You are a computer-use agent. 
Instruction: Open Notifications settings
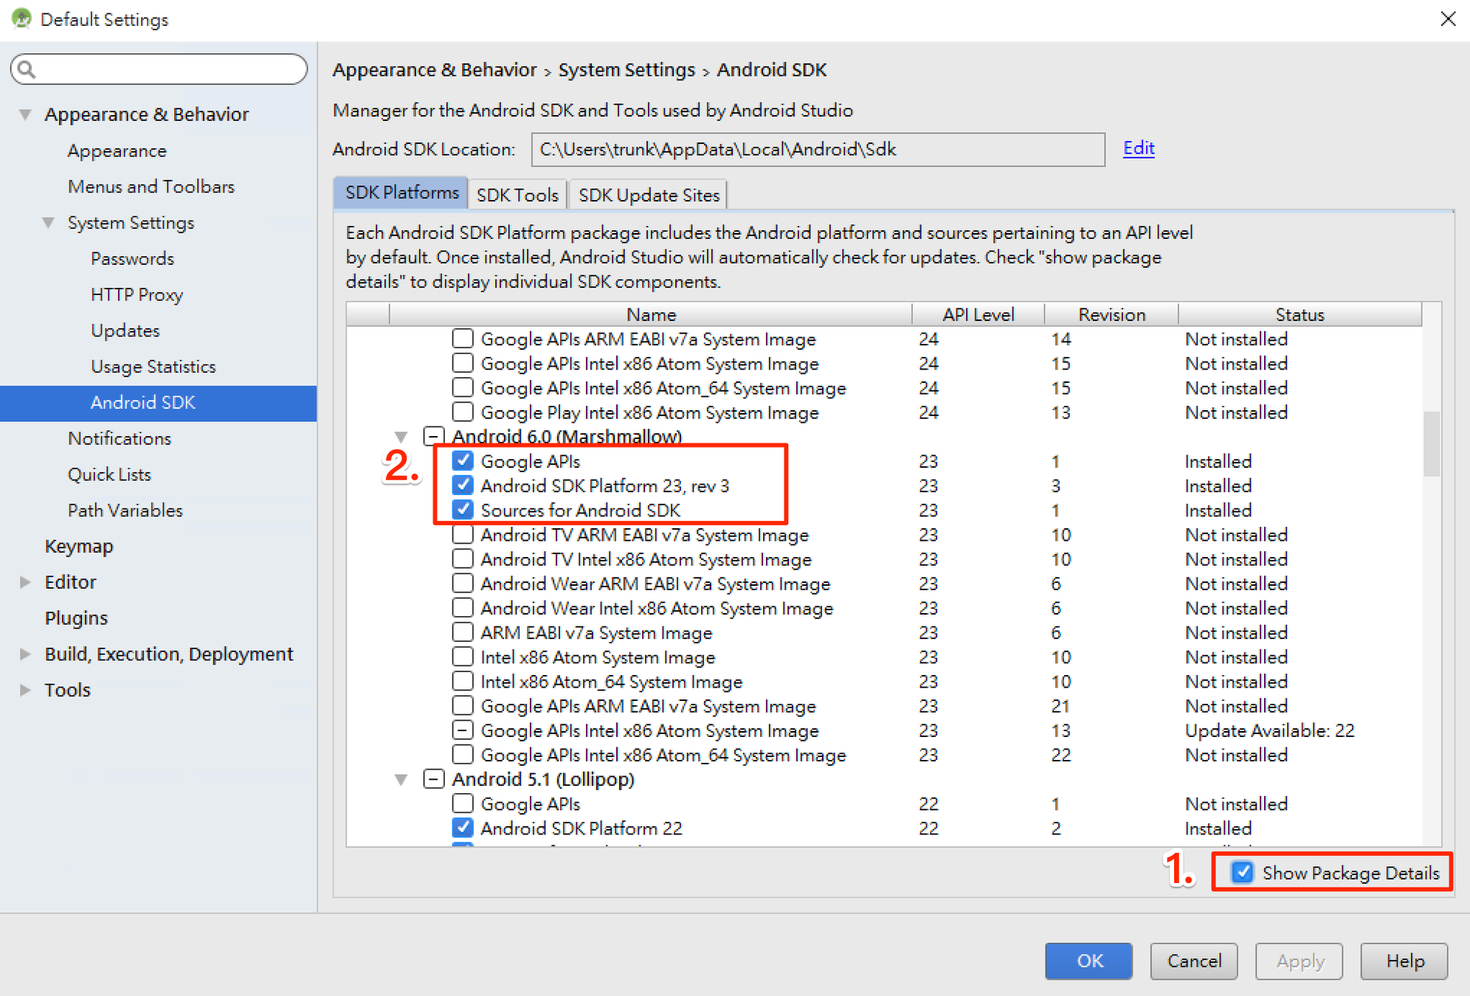(119, 438)
